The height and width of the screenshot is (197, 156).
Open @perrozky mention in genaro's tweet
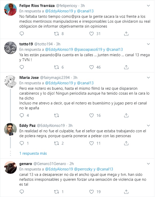coord(83,169)
